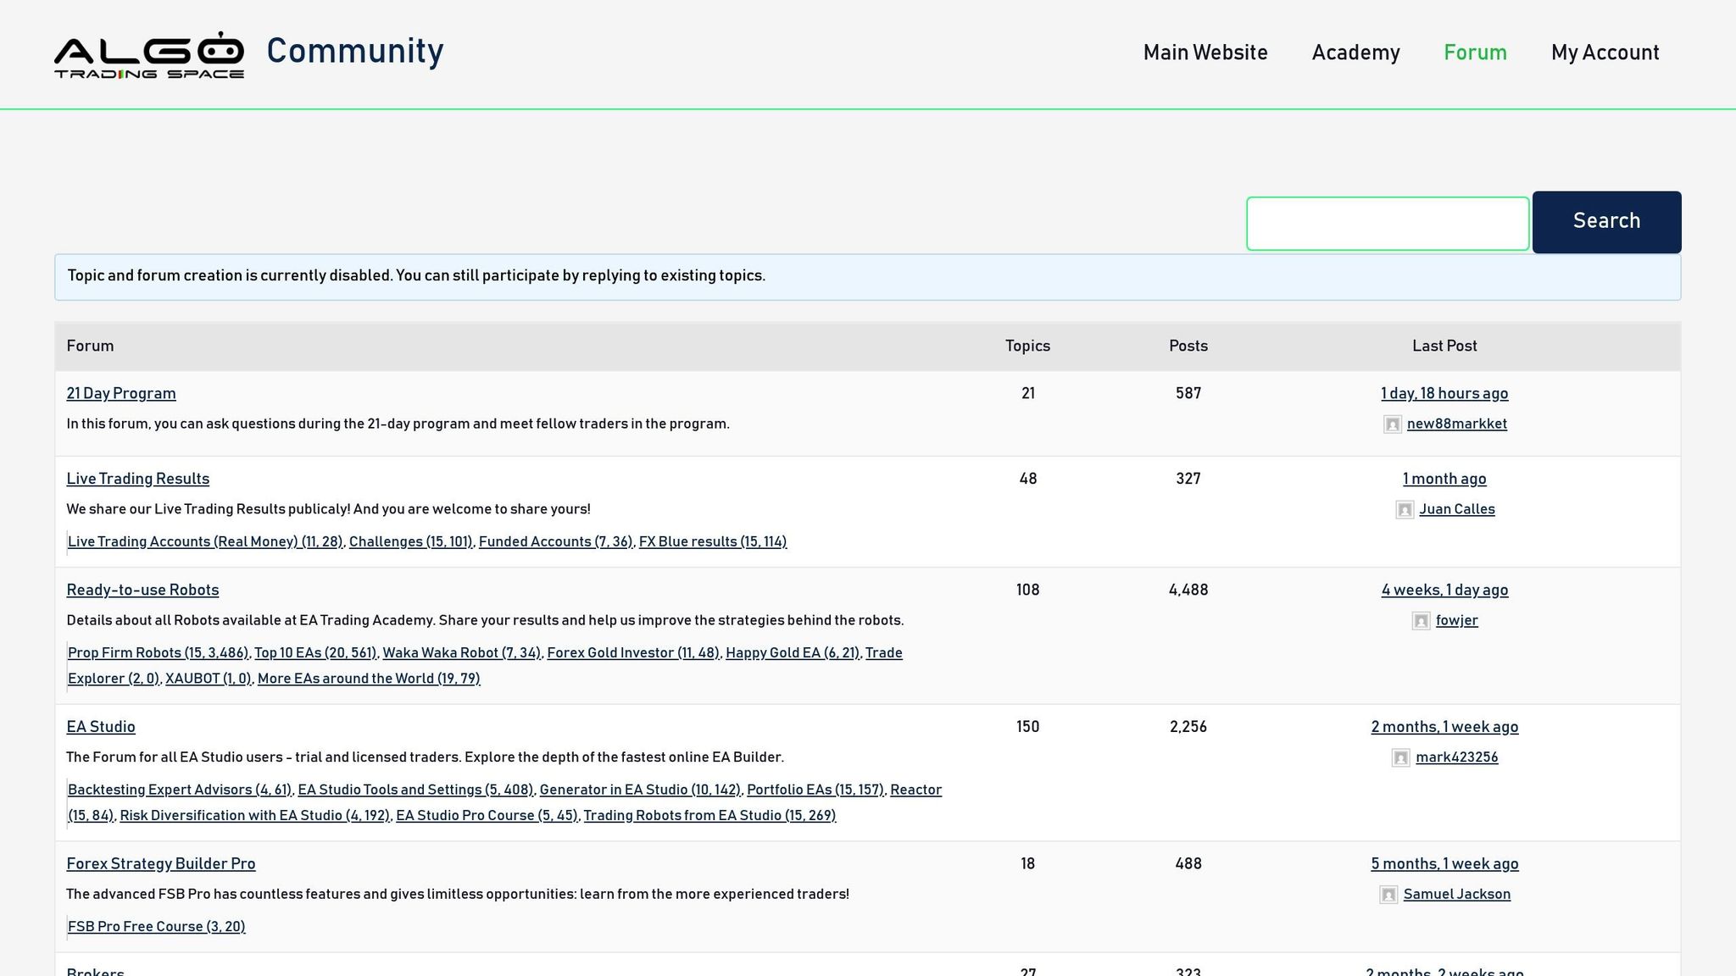The height and width of the screenshot is (976, 1736).
Task: Visit the Ready-to-use Robots forum
Action: 142,590
